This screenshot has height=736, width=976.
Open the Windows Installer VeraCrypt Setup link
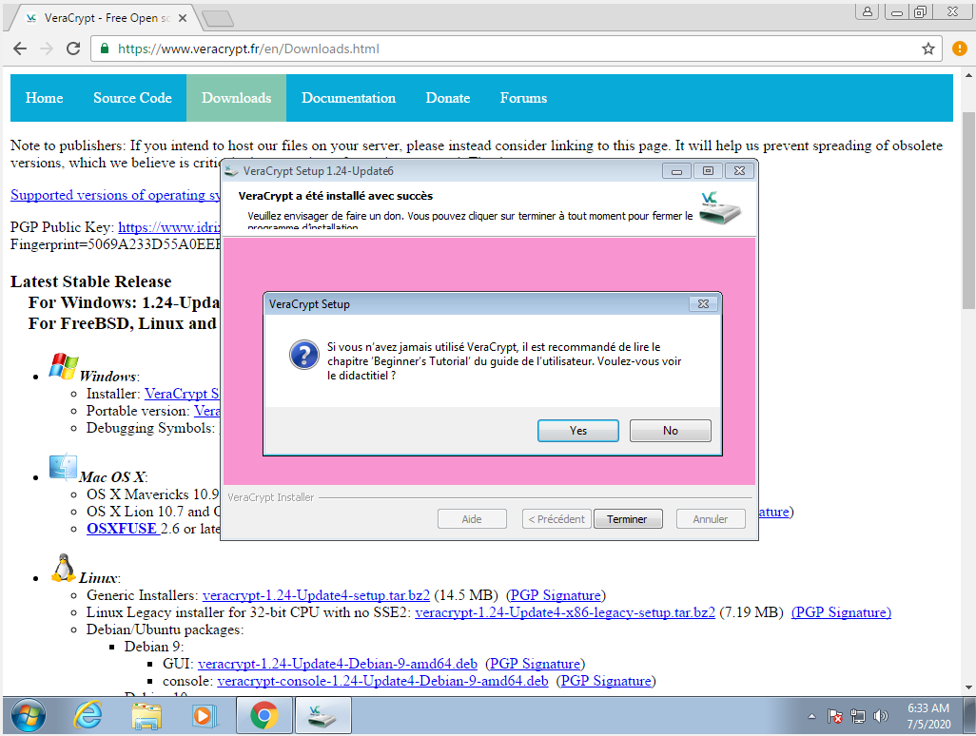point(182,394)
